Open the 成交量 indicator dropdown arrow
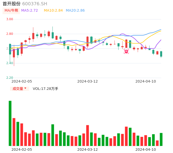This screenshot has width=173, height=153. pos(25,89)
